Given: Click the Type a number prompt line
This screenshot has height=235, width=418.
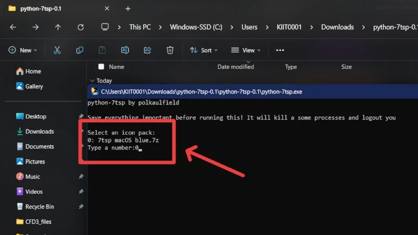Looking at the screenshot, I should point(114,148).
